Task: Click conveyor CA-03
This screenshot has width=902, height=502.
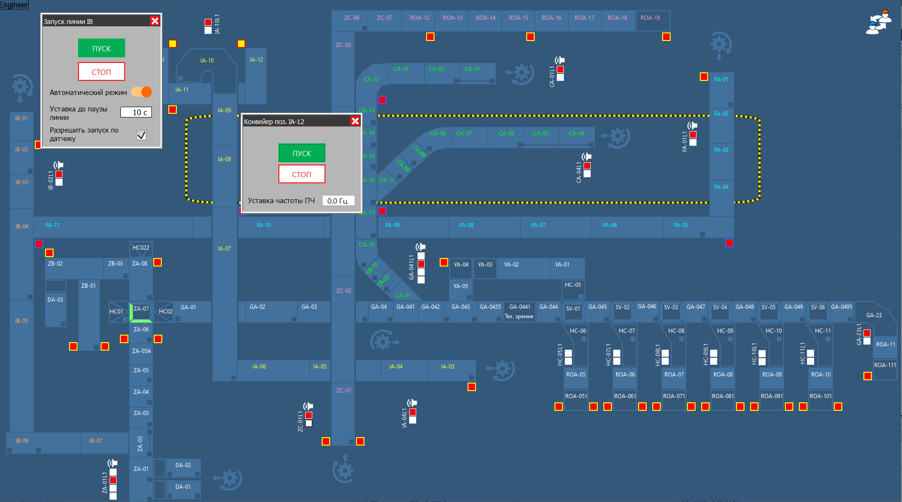Action: 406,73
